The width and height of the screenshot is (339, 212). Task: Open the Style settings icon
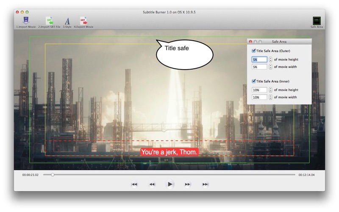[67, 21]
